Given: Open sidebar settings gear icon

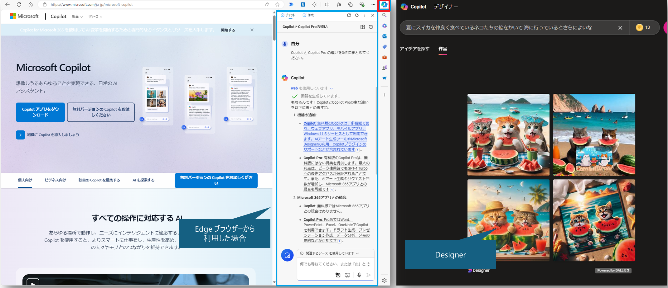Looking at the screenshot, I should click(385, 281).
